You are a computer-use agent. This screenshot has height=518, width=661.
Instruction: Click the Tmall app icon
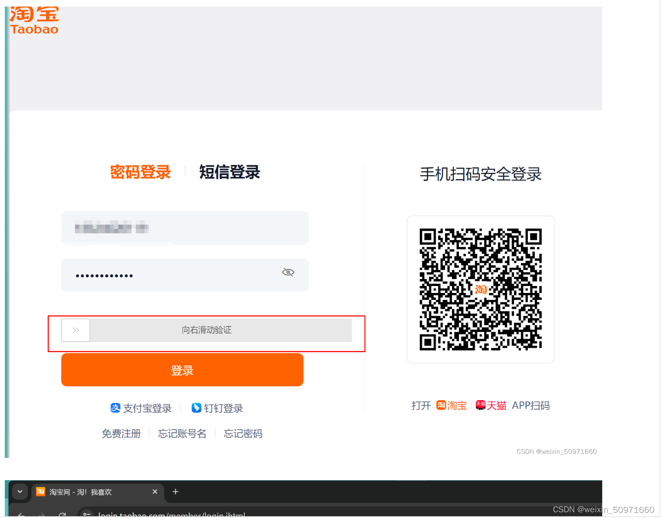click(x=480, y=405)
